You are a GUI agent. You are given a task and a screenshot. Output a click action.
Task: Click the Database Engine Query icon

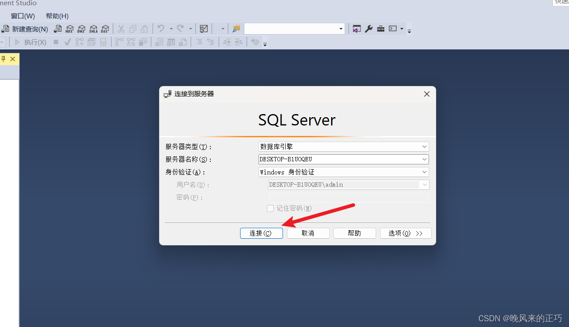(58, 29)
